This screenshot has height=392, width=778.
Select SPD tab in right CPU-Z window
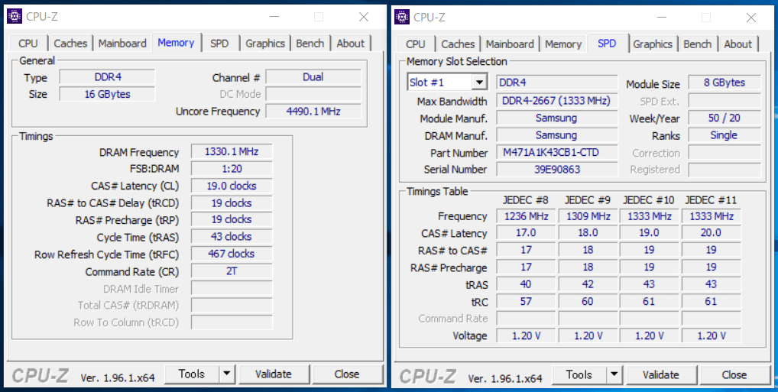pos(607,43)
